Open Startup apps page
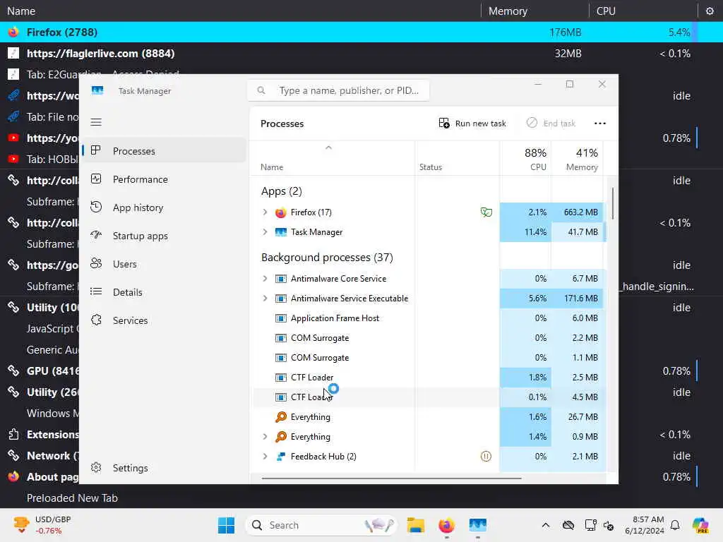Image resolution: width=723 pixels, height=542 pixels. [164, 236]
